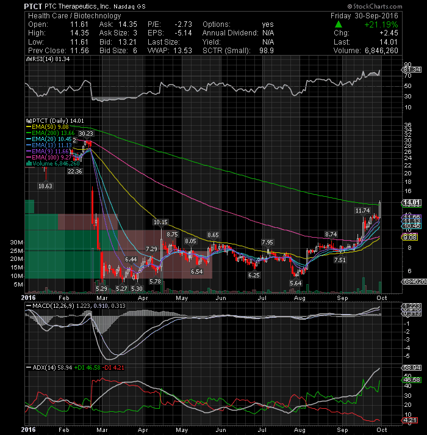Click the red '-DI 4.21' label
This screenshot has width=427, height=435.
[113, 368]
